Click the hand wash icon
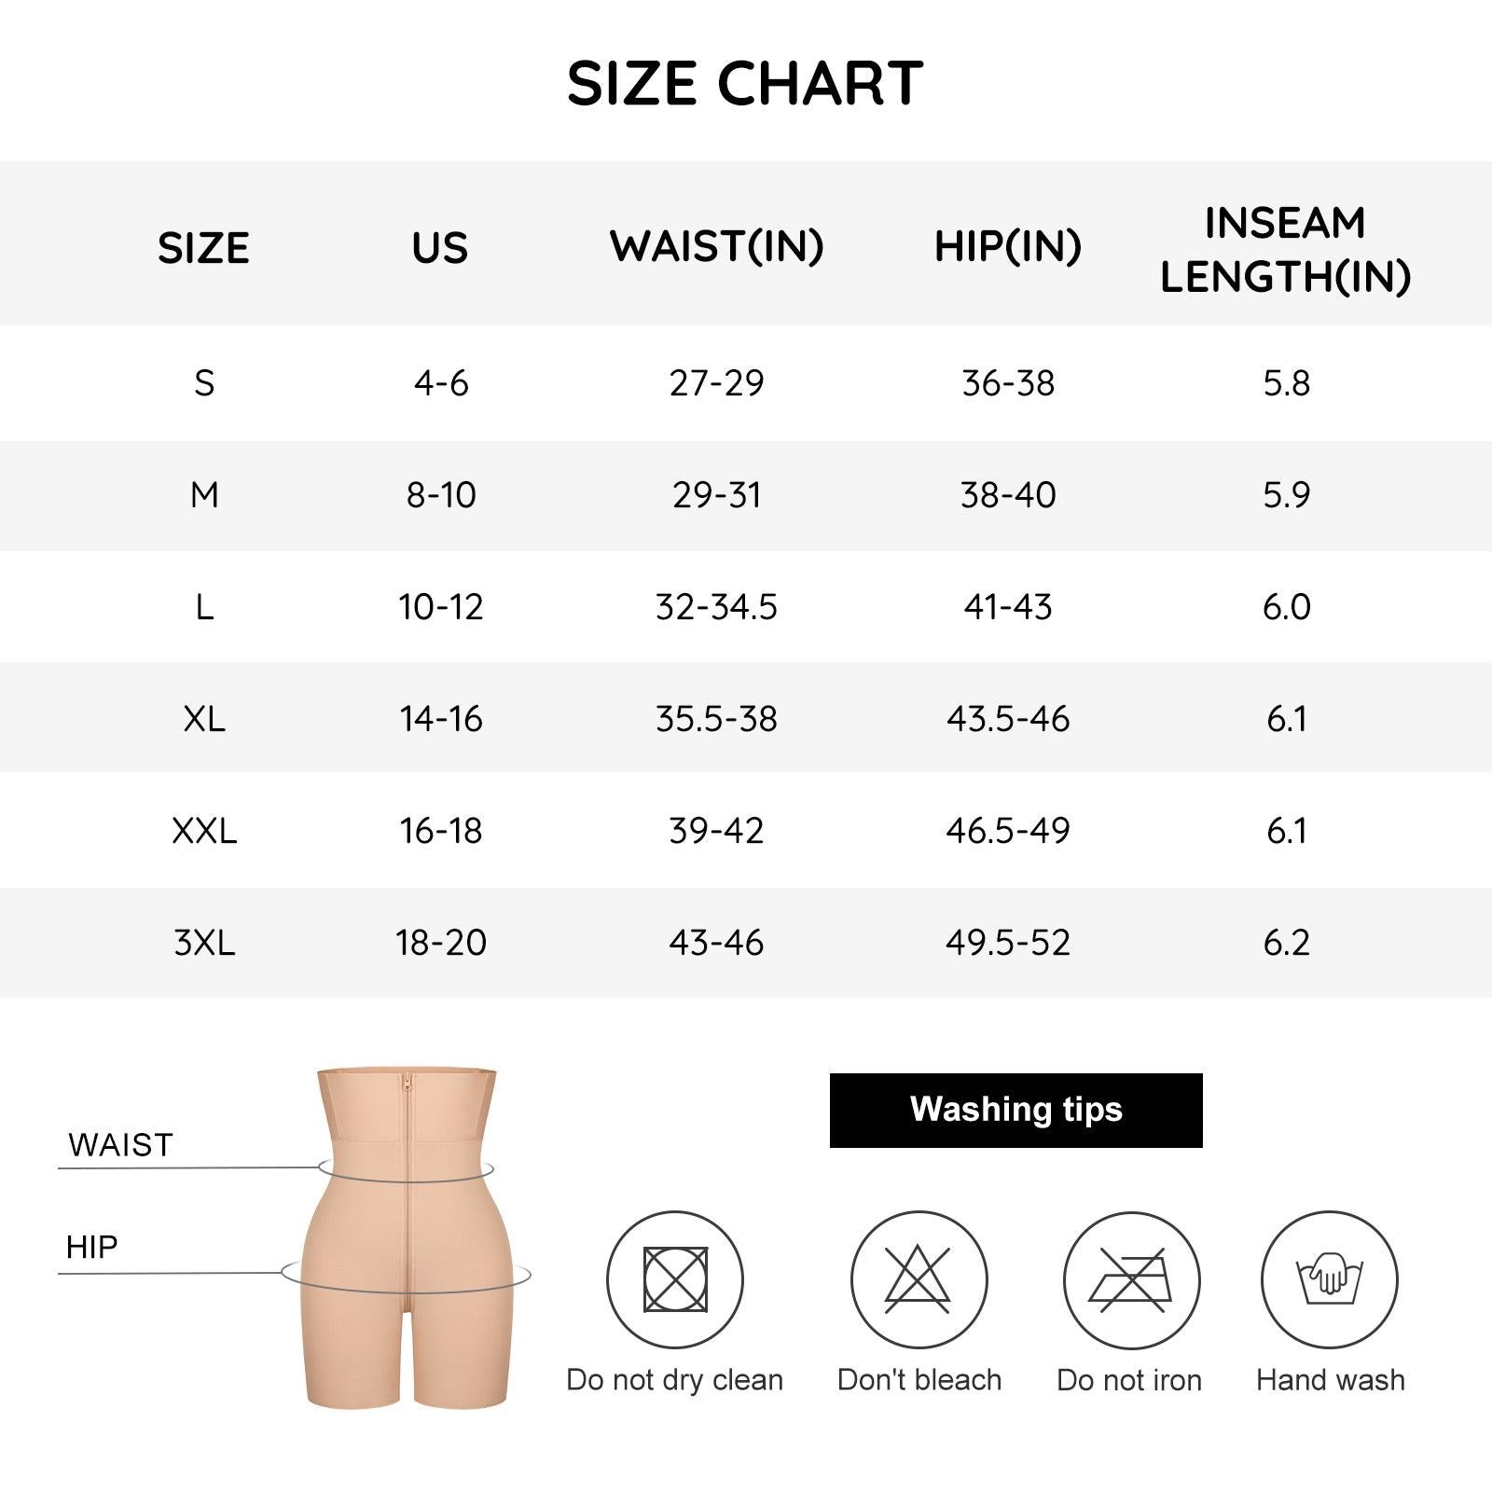Viewport: 1492px width, 1492px height. (x=1330, y=1279)
